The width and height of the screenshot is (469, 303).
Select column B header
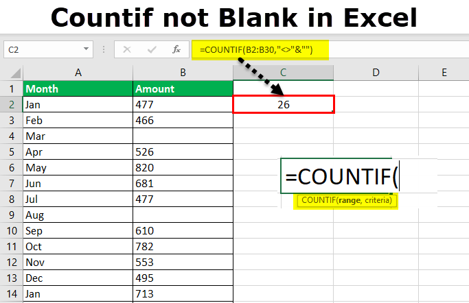pyautogui.click(x=183, y=73)
